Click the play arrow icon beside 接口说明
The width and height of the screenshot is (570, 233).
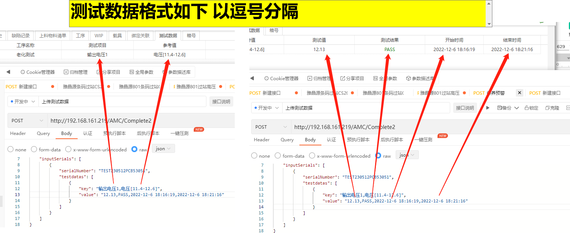tap(488, 108)
